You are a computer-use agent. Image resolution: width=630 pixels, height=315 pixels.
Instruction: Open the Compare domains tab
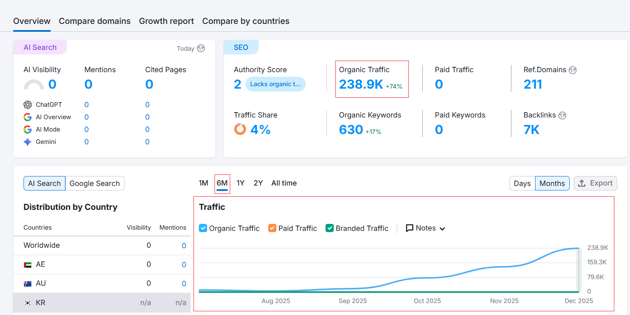94,21
